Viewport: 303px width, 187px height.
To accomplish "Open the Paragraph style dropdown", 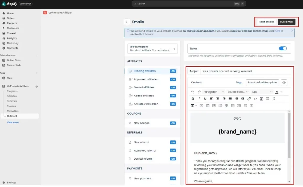I will pyautogui.click(x=214, y=92).
